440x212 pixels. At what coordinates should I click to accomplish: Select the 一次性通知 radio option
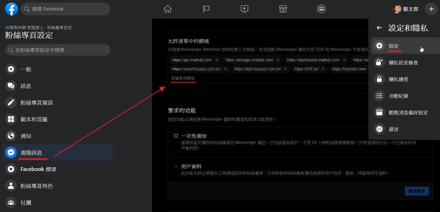point(176,136)
